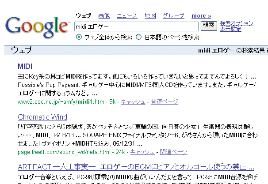Open 関連ページ link for Chromatic Wind

pos(173,152)
